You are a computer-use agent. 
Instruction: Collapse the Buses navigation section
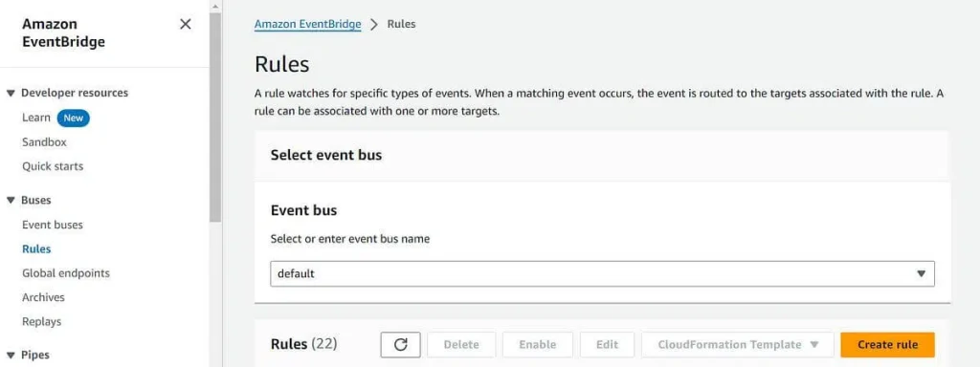coord(11,201)
